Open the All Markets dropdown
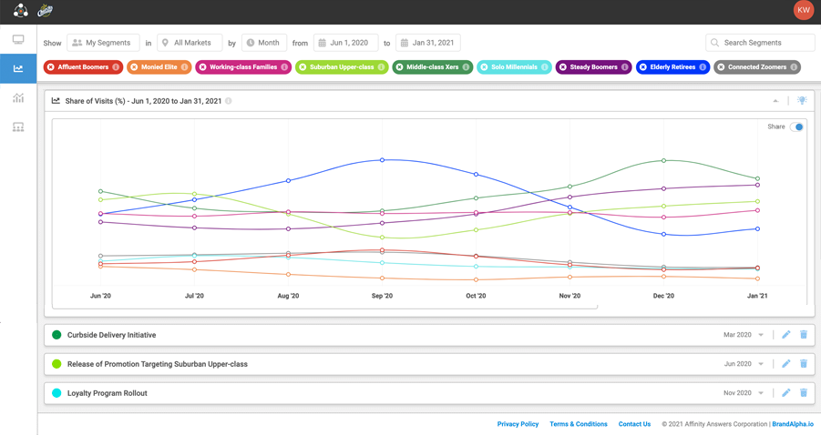The width and height of the screenshot is (821, 435). 190,43
